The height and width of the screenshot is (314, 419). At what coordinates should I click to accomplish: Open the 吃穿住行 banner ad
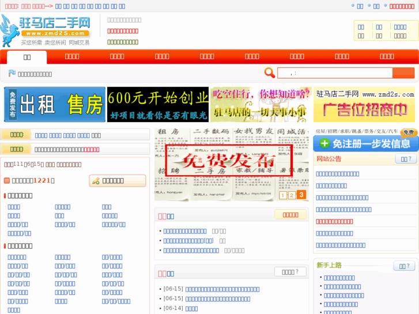click(x=261, y=104)
